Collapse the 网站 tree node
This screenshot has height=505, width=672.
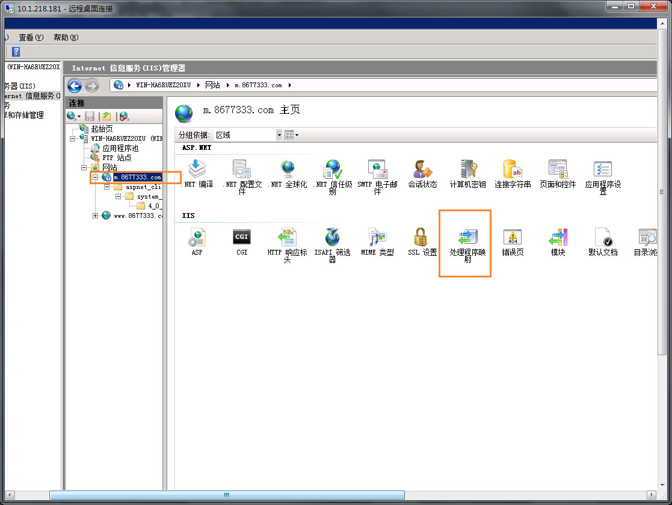click(84, 167)
